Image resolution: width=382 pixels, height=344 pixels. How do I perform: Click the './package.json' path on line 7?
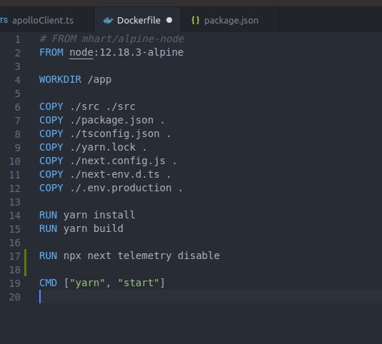111,121
